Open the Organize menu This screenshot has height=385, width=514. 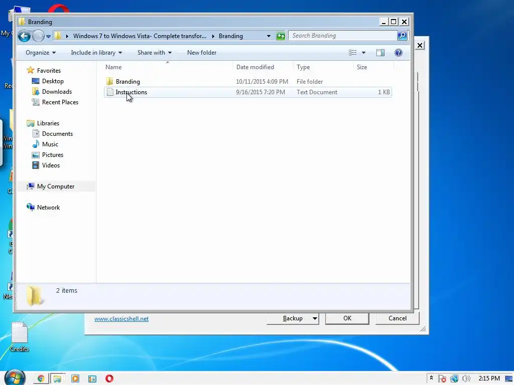pyautogui.click(x=41, y=53)
